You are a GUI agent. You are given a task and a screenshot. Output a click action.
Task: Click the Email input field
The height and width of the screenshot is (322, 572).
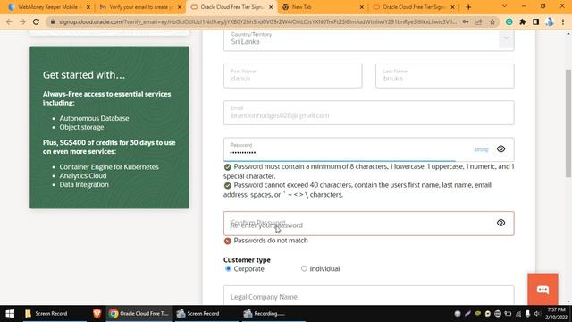tap(369, 113)
